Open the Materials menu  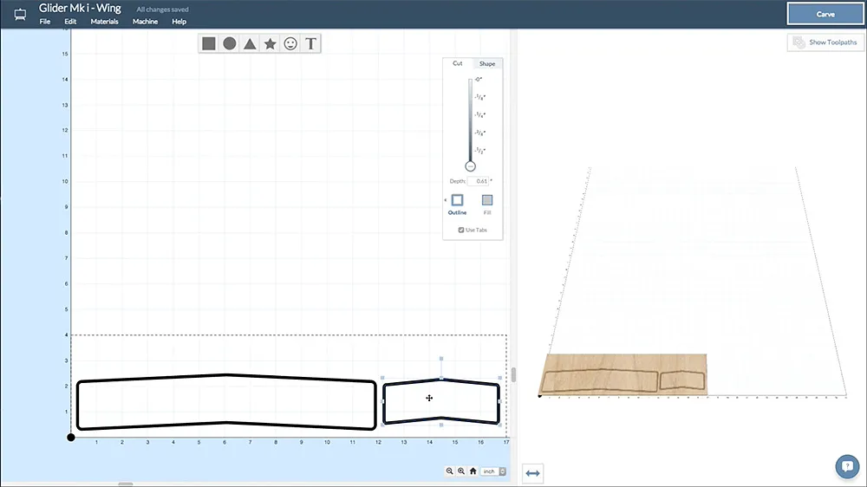point(105,22)
